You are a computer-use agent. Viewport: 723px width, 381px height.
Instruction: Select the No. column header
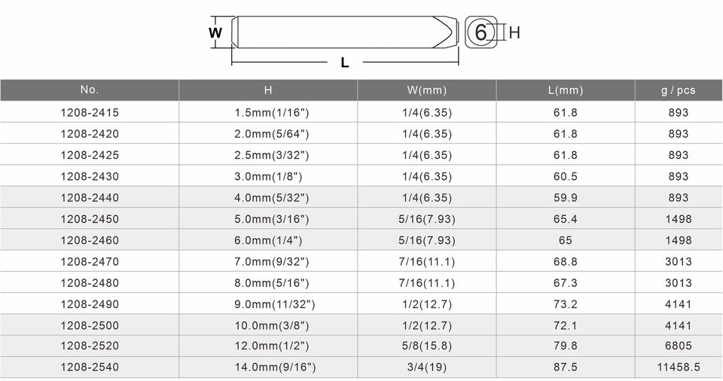(x=90, y=90)
